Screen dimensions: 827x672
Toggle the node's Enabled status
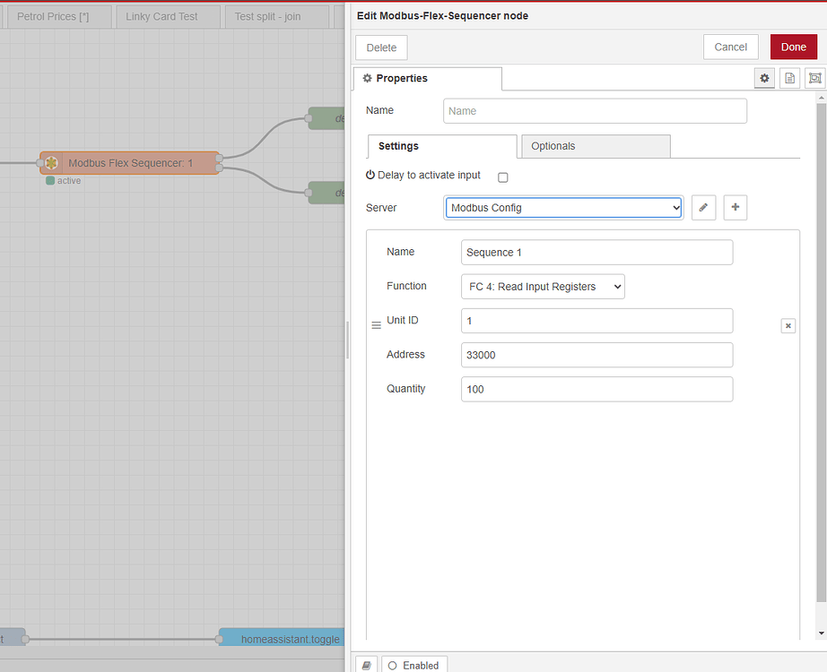[414, 664]
